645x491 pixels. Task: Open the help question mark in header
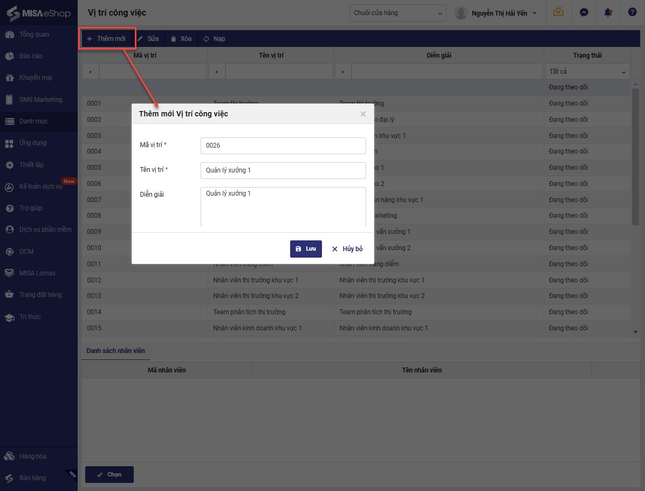(632, 12)
